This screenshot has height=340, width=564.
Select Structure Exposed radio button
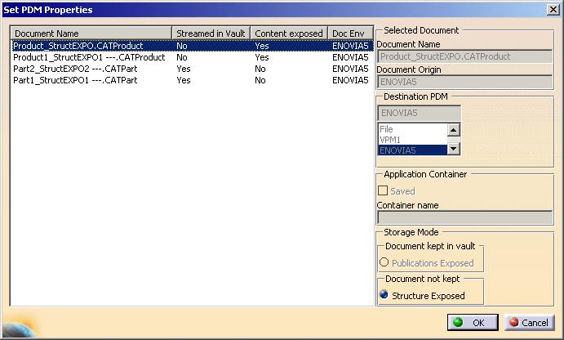(384, 296)
